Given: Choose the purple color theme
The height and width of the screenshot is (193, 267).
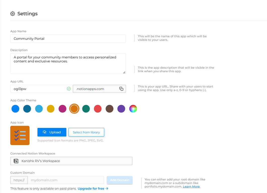Looking at the screenshot, I should point(121,109).
